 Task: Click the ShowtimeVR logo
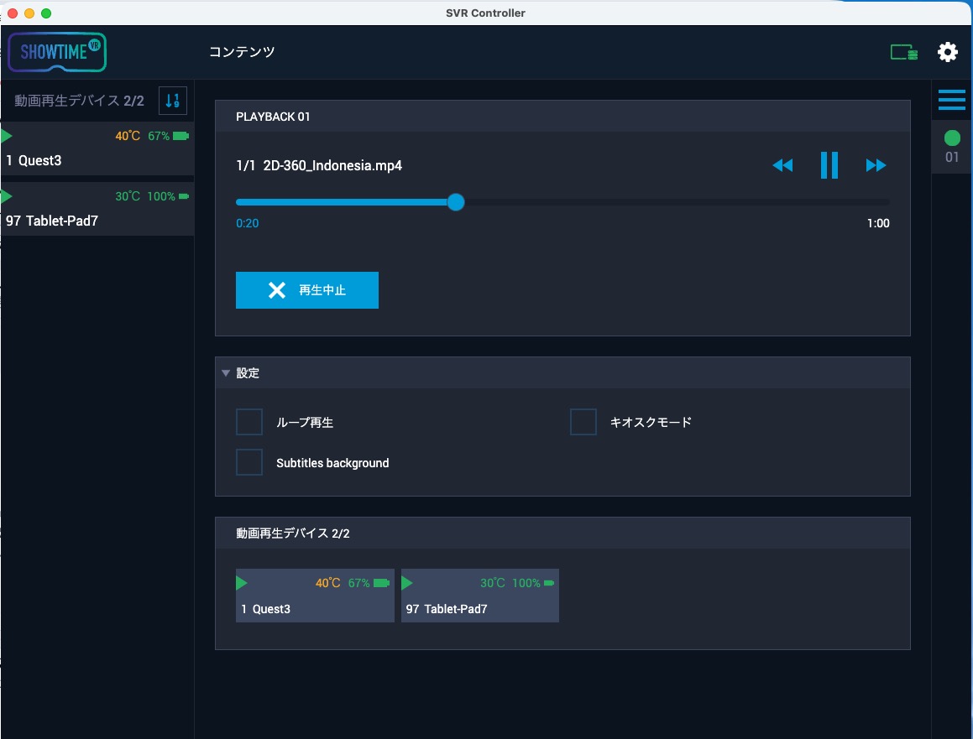57,52
